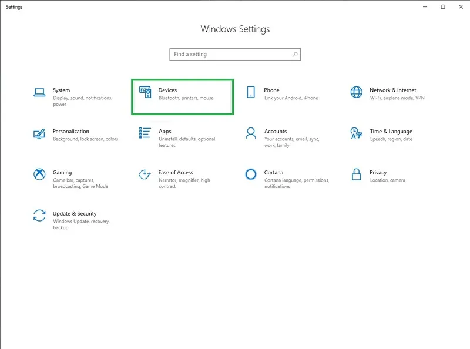Click the Phone handset icon

[x=251, y=92]
